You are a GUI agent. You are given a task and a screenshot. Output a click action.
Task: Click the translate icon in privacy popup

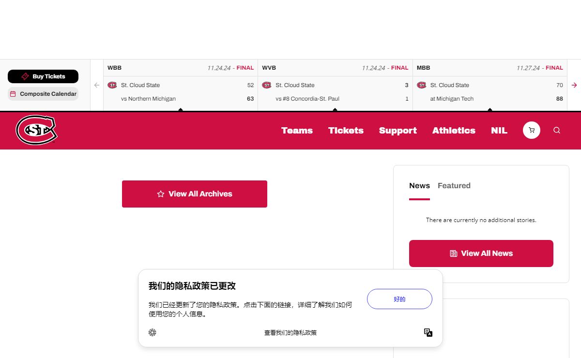[x=428, y=332]
